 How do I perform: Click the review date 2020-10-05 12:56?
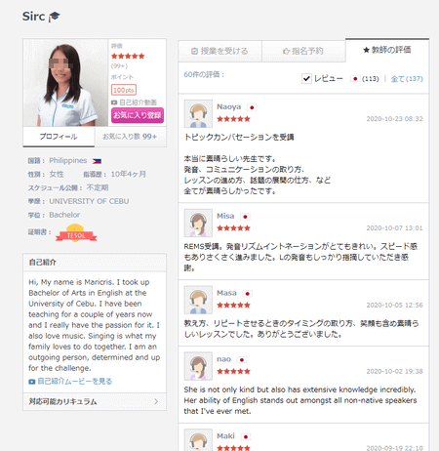pyautogui.click(x=394, y=306)
